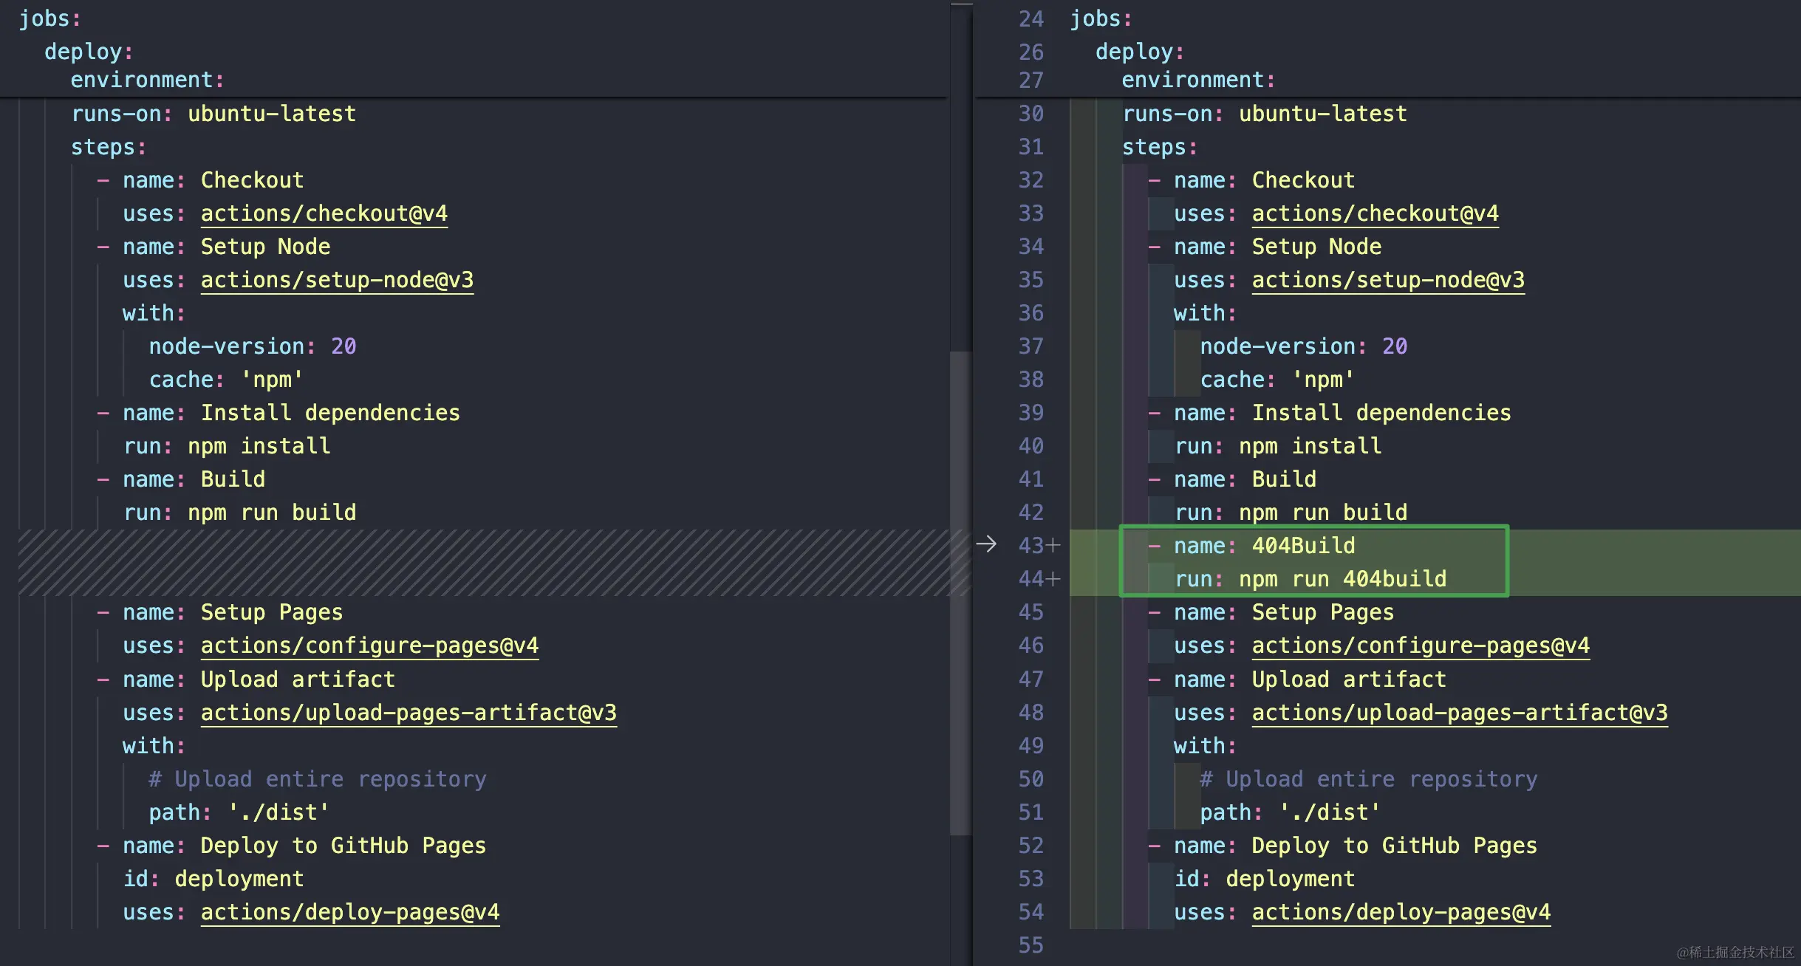Viewport: 1801px width, 966px height.
Task: Place cursor on '404Build' step name
Action: click(1303, 546)
